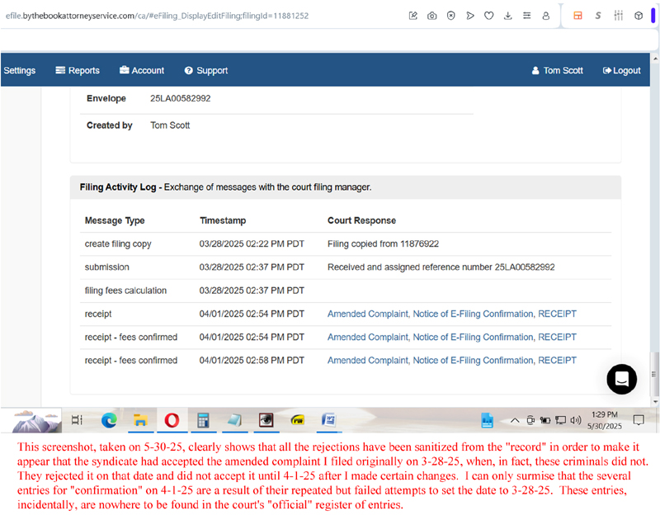Open the browser profile account icon
The image size is (660, 520).
[546, 16]
